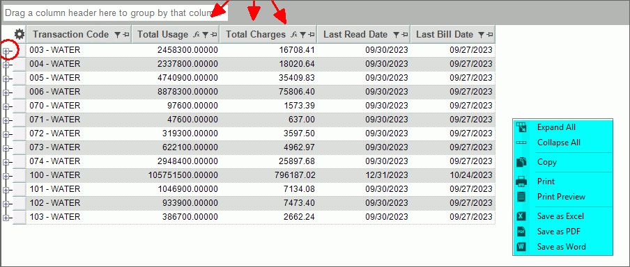The image size is (630, 267).
Task: Expand the 003 - WATER row
Action: click(6, 51)
